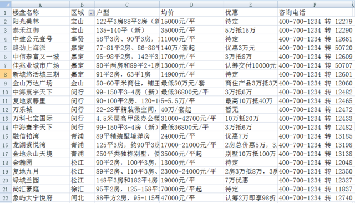355x203 pixels.
Task: Select column D header
Action: pos(191,4)
